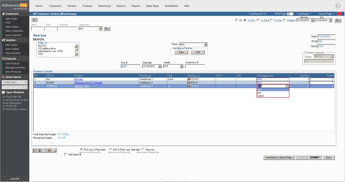345x182 pixels.
Task: Click the refresh icon above the Ref # field
Action: coord(34,20)
